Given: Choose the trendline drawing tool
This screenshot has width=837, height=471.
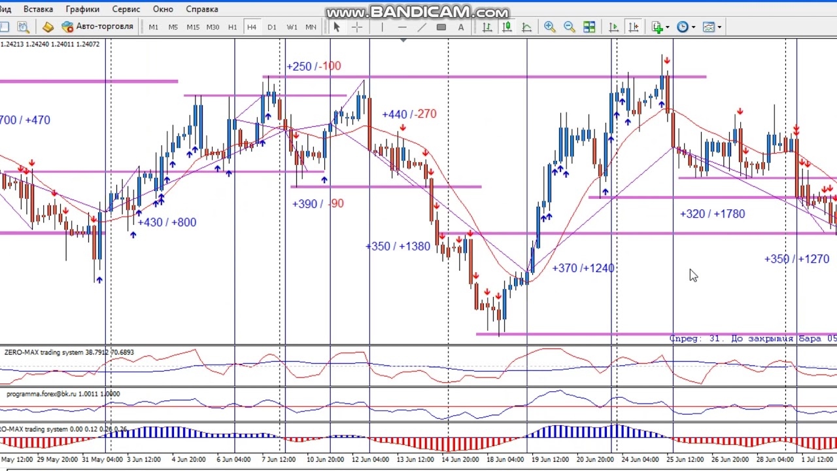Looking at the screenshot, I should [x=422, y=27].
